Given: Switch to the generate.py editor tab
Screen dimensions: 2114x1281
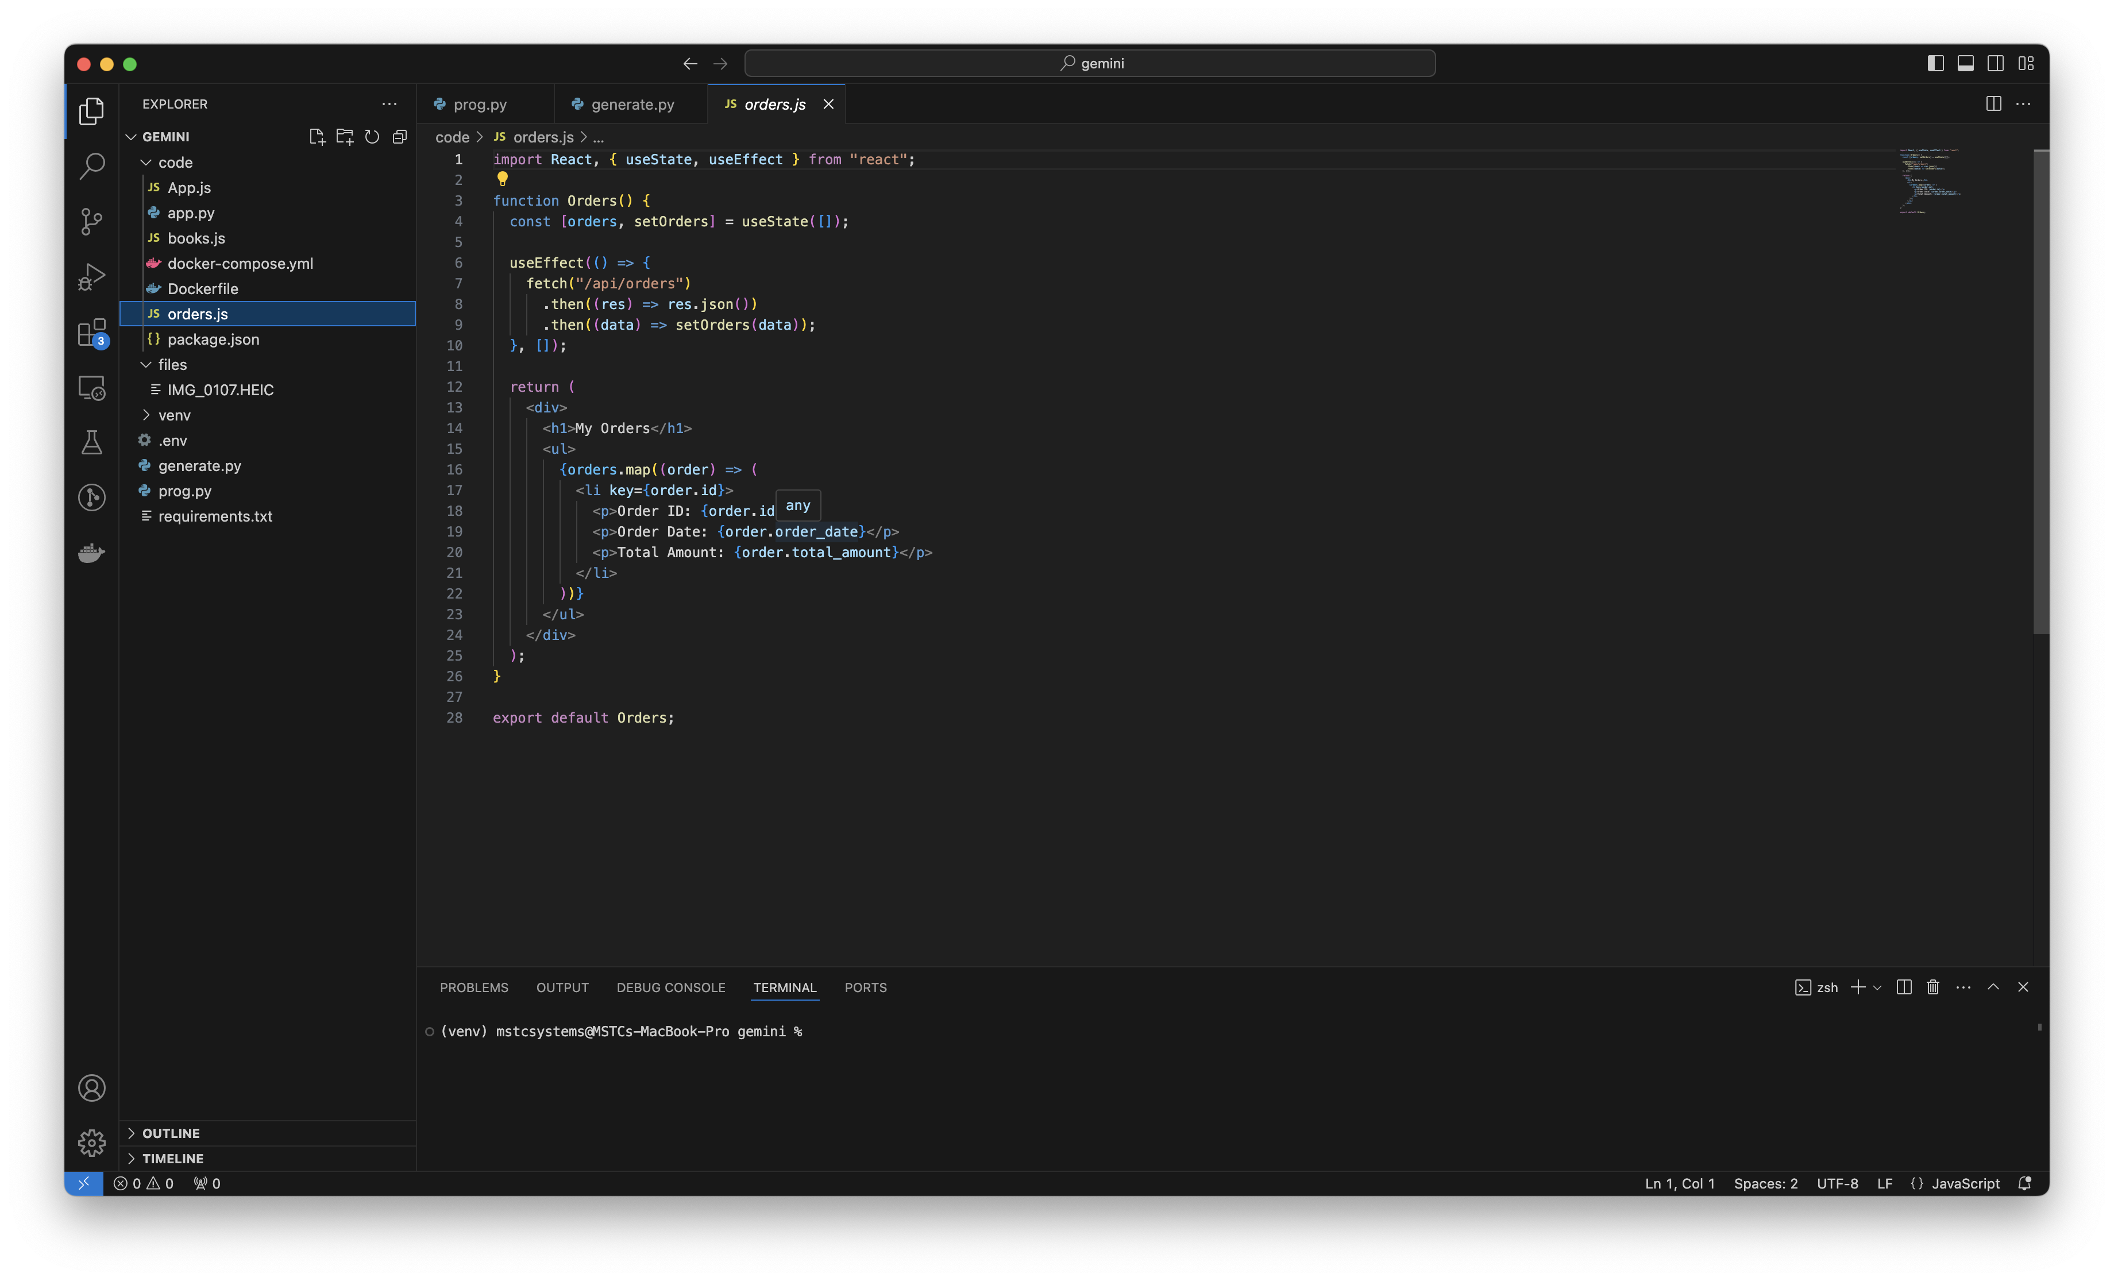Looking at the screenshot, I should point(631,104).
